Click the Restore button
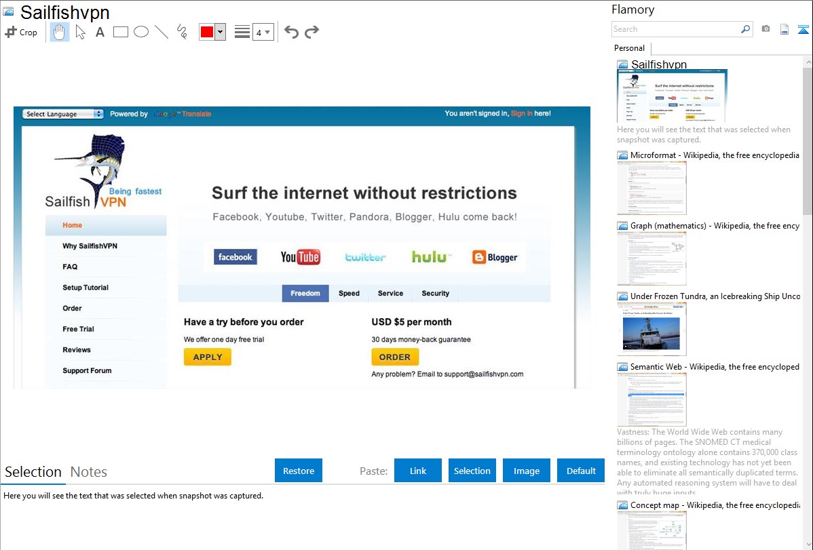The height and width of the screenshot is (550, 813). pyautogui.click(x=299, y=471)
